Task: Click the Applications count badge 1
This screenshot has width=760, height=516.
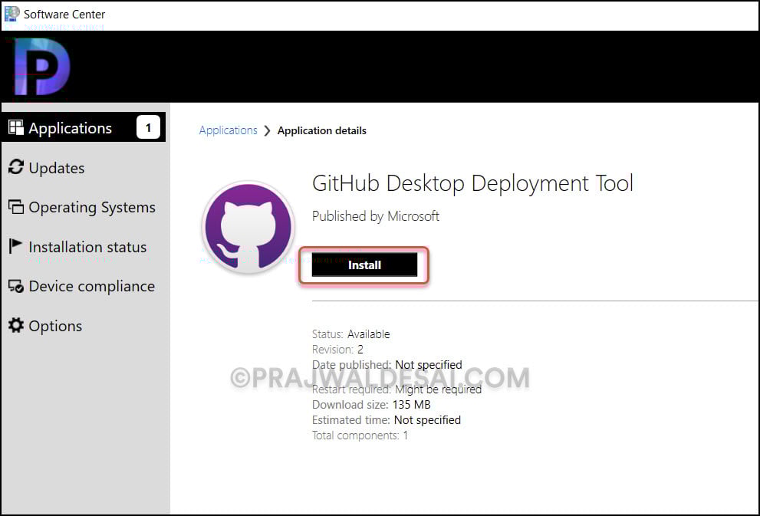Action: [x=148, y=127]
